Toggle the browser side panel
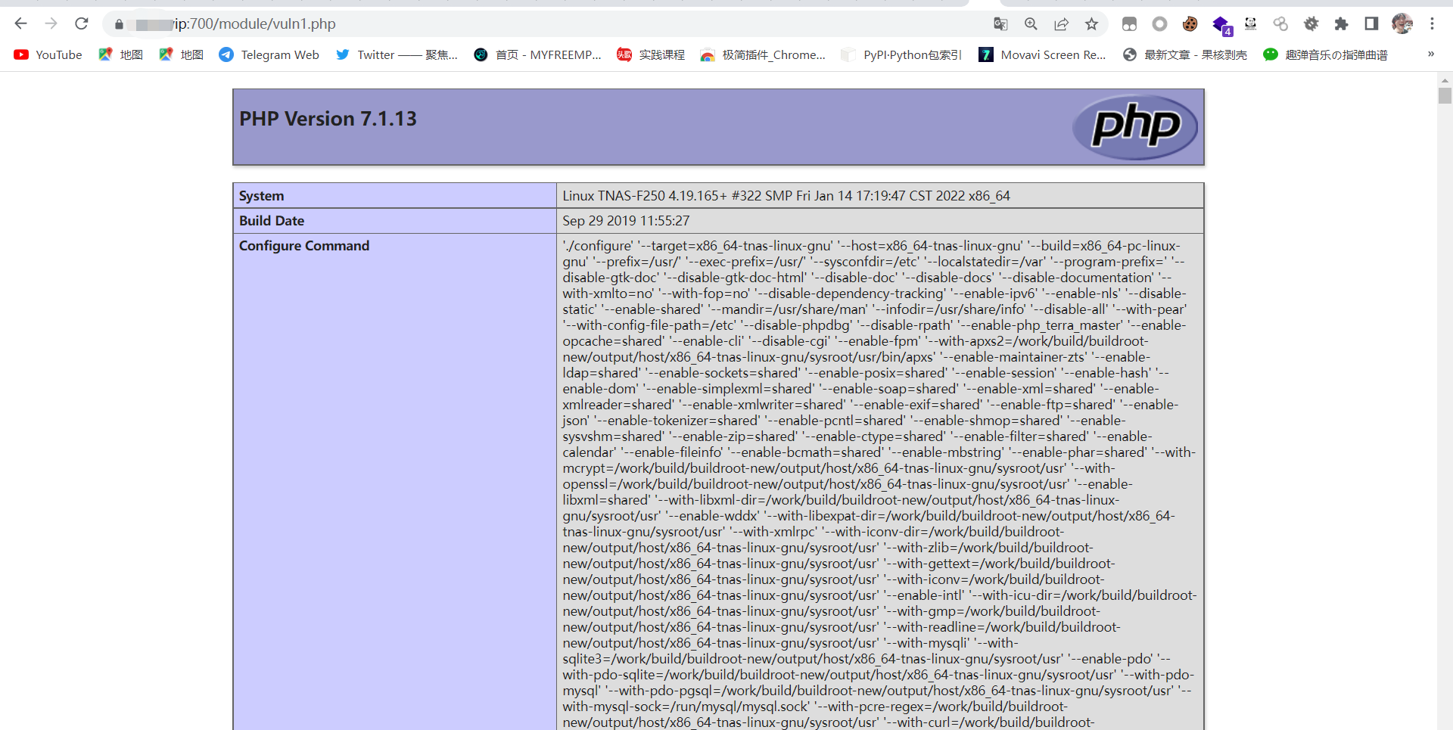 [x=1371, y=24]
